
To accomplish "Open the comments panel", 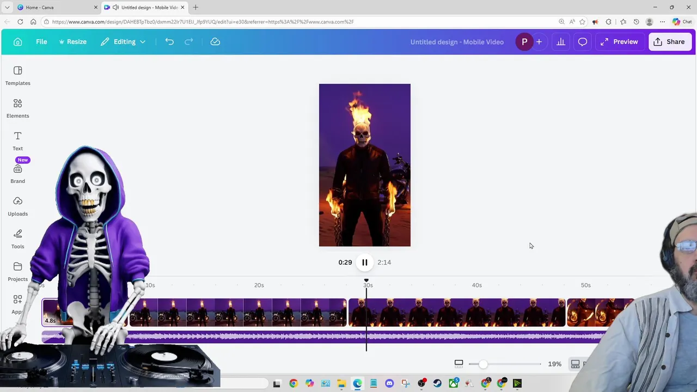I will (x=583, y=42).
